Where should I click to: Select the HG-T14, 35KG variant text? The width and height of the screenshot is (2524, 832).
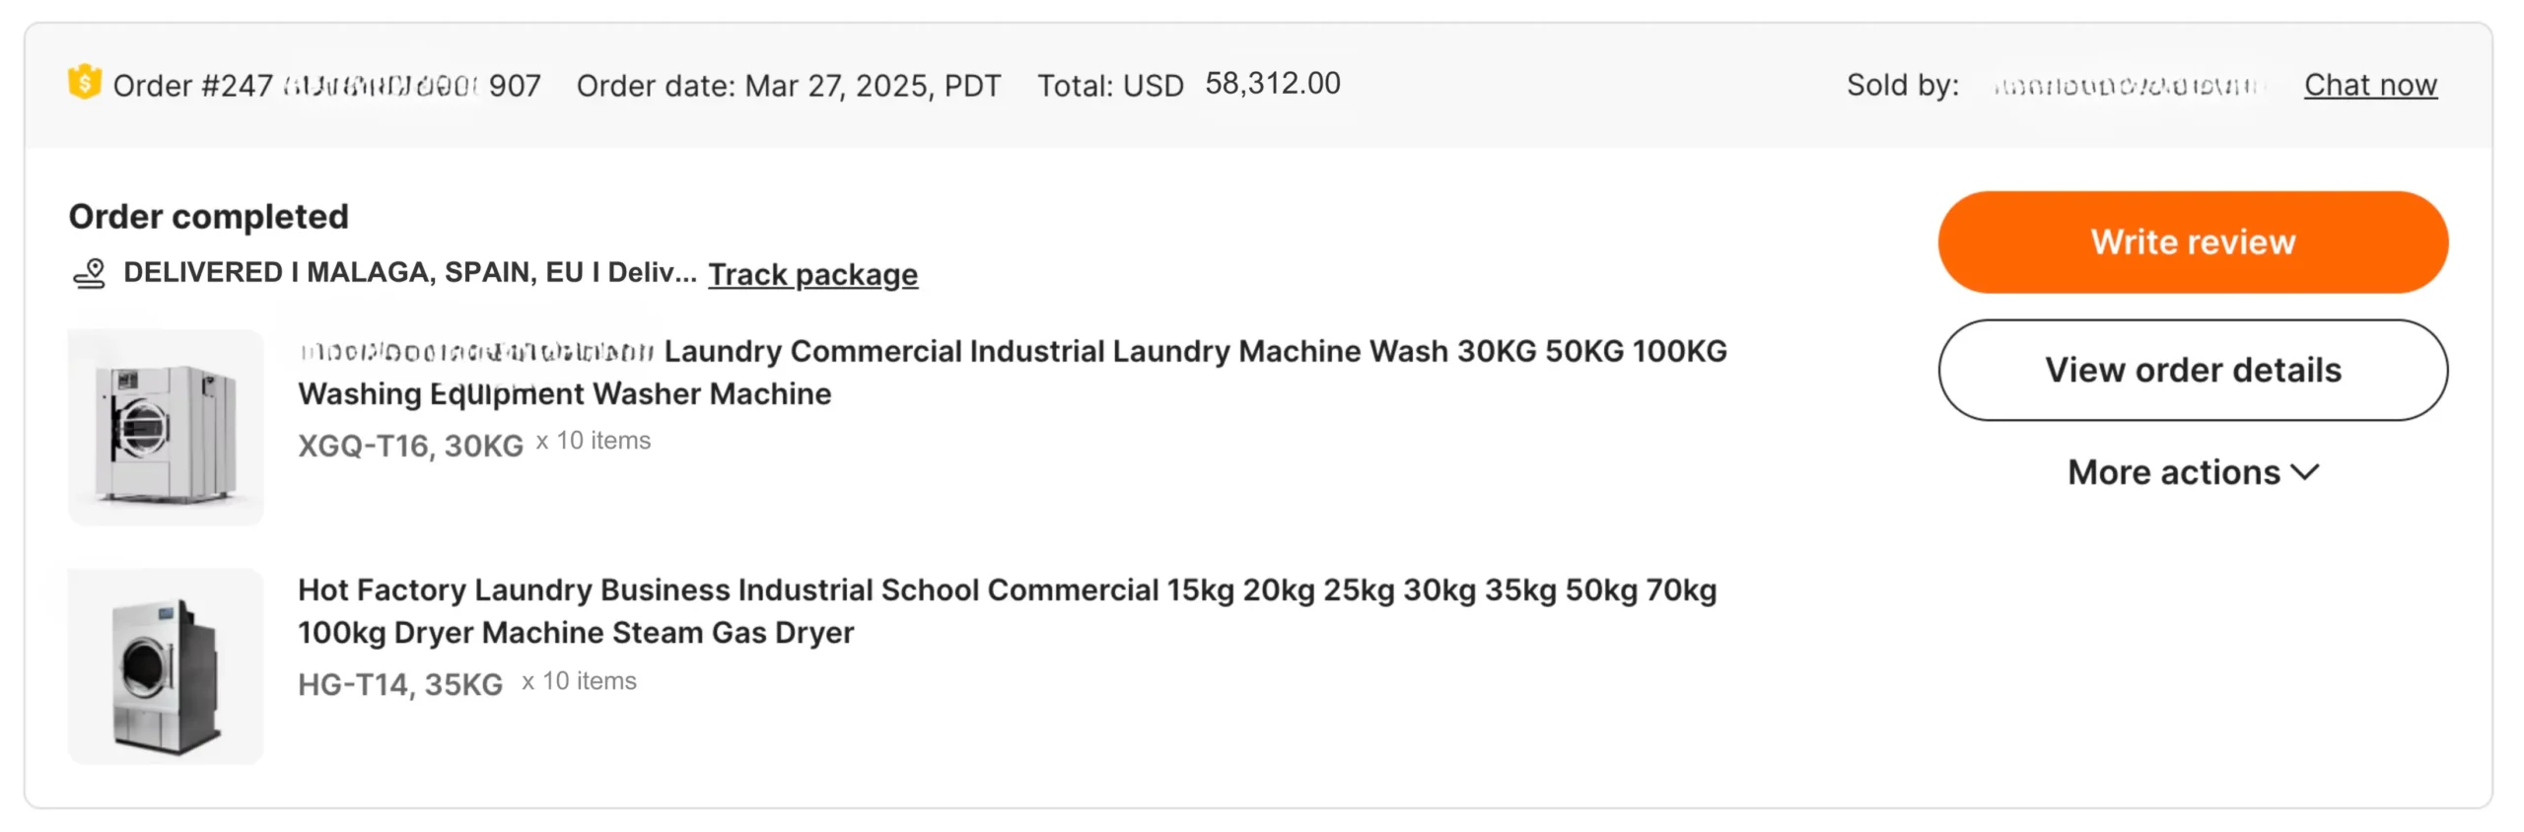point(400,684)
